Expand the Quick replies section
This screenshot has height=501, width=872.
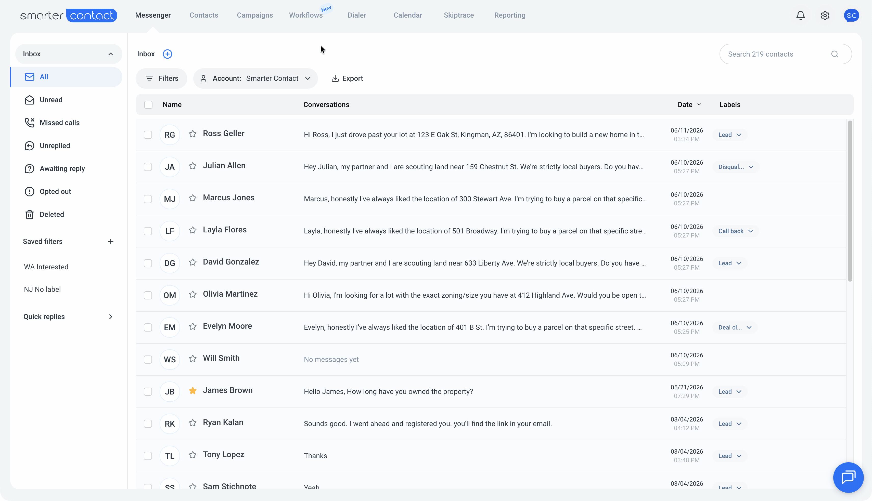point(69,317)
